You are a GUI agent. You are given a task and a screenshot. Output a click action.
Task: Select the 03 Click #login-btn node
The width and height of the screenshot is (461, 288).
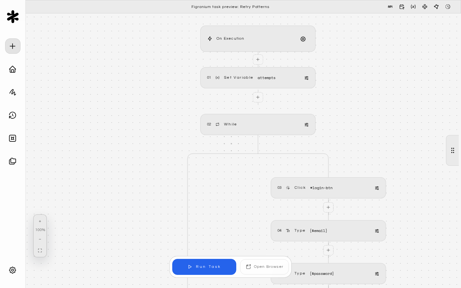(x=328, y=188)
